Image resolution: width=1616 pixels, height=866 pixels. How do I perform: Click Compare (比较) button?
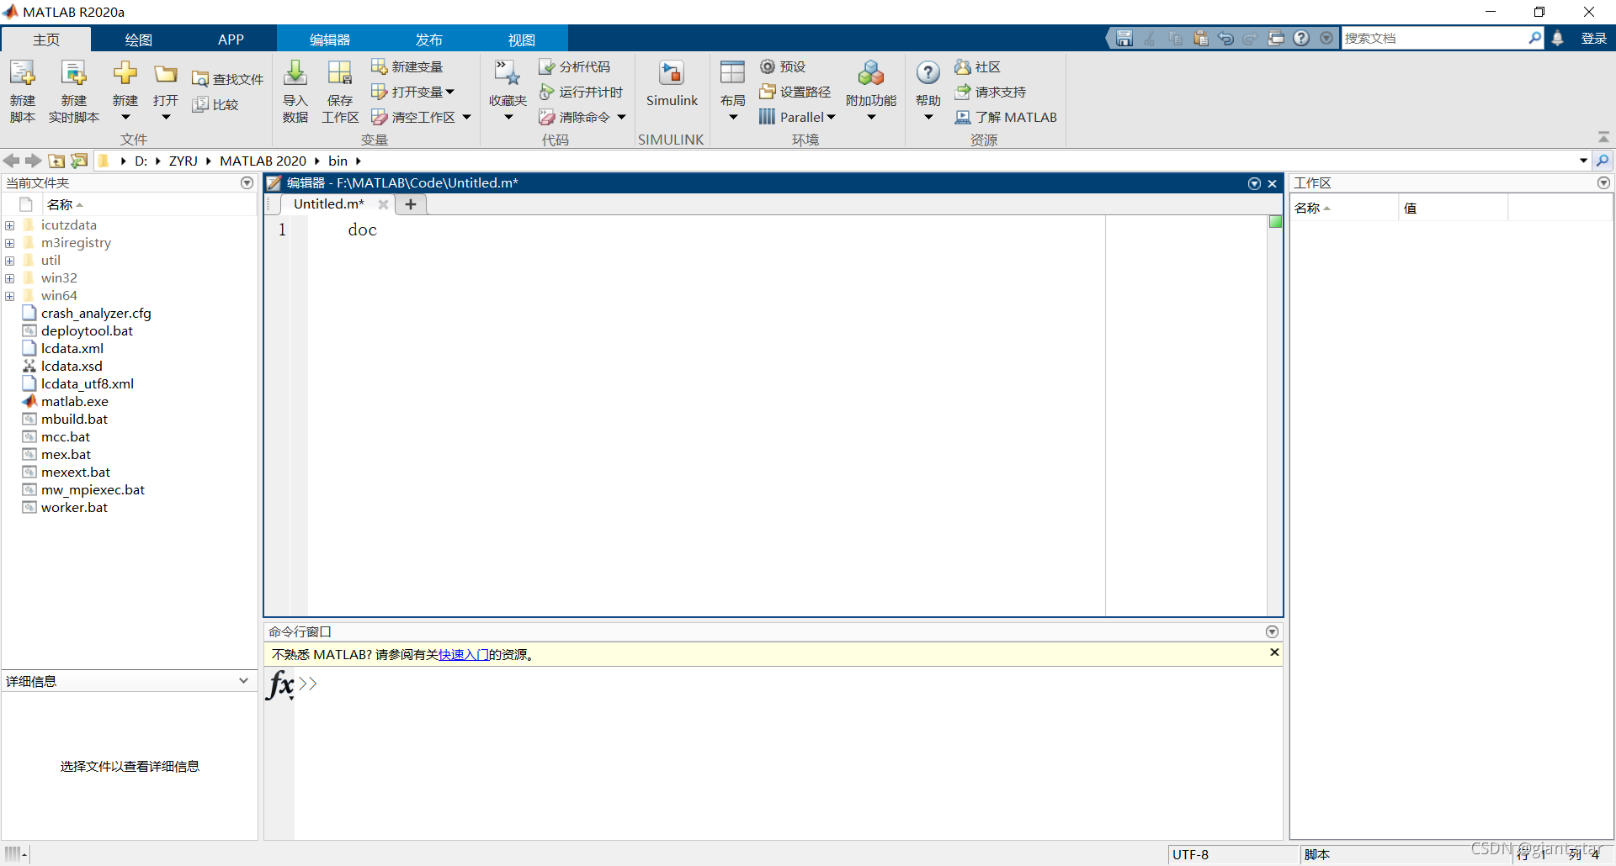pos(215,104)
